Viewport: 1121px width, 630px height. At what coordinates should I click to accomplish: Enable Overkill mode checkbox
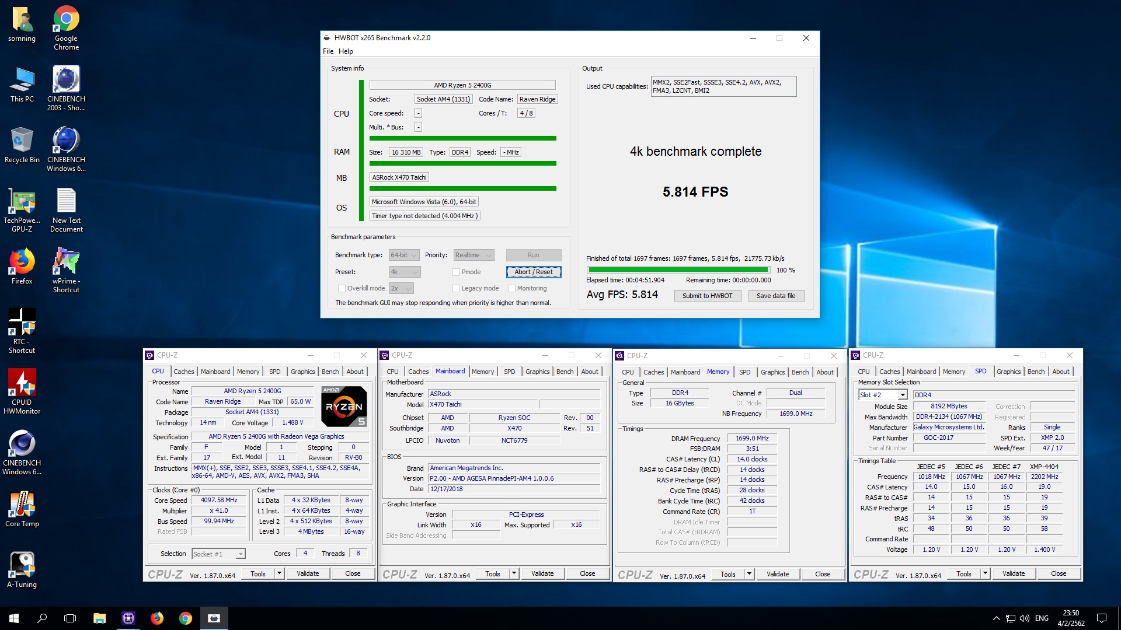(342, 288)
